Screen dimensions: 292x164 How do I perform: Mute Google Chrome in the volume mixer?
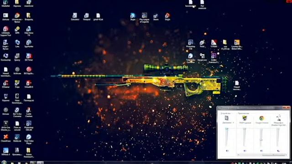click(x=261, y=151)
